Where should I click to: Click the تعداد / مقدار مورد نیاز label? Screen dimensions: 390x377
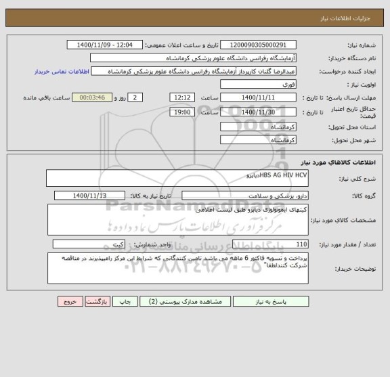347,245
